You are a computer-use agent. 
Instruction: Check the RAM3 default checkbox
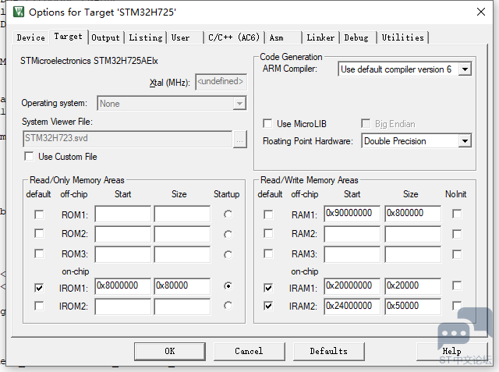[x=268, y=254]
